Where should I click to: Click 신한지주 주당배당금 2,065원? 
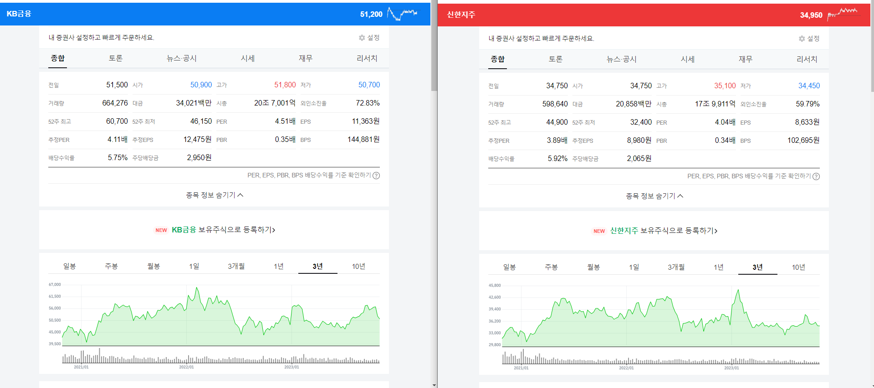(x=639, y=158)
